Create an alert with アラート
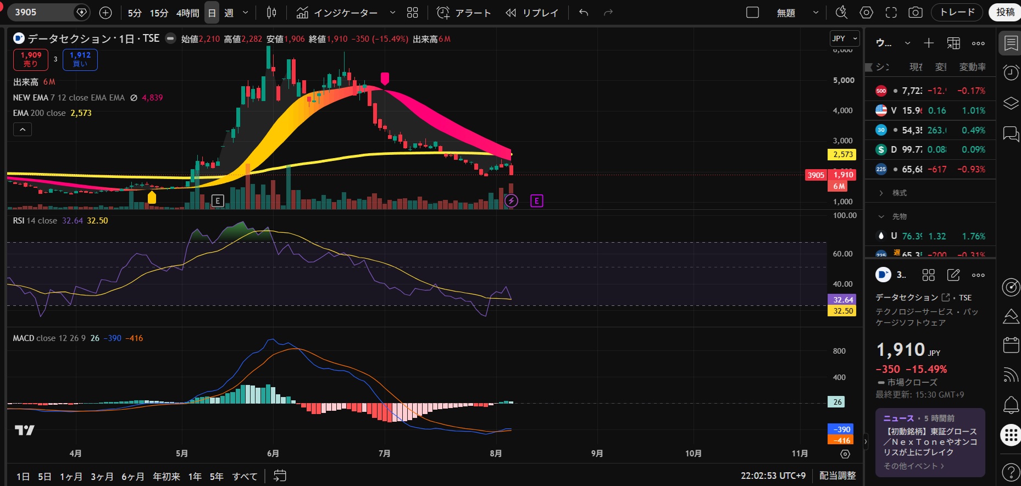1021x486 pixels. coord(464,13)
